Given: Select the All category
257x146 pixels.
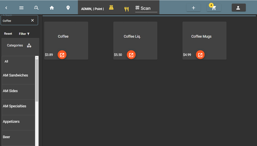Looking at the screenshot, I should [18, 62].
